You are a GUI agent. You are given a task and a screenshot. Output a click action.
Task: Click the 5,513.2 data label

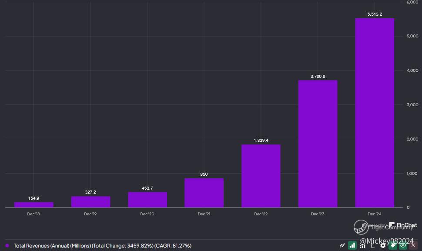[x=375, y=14]
